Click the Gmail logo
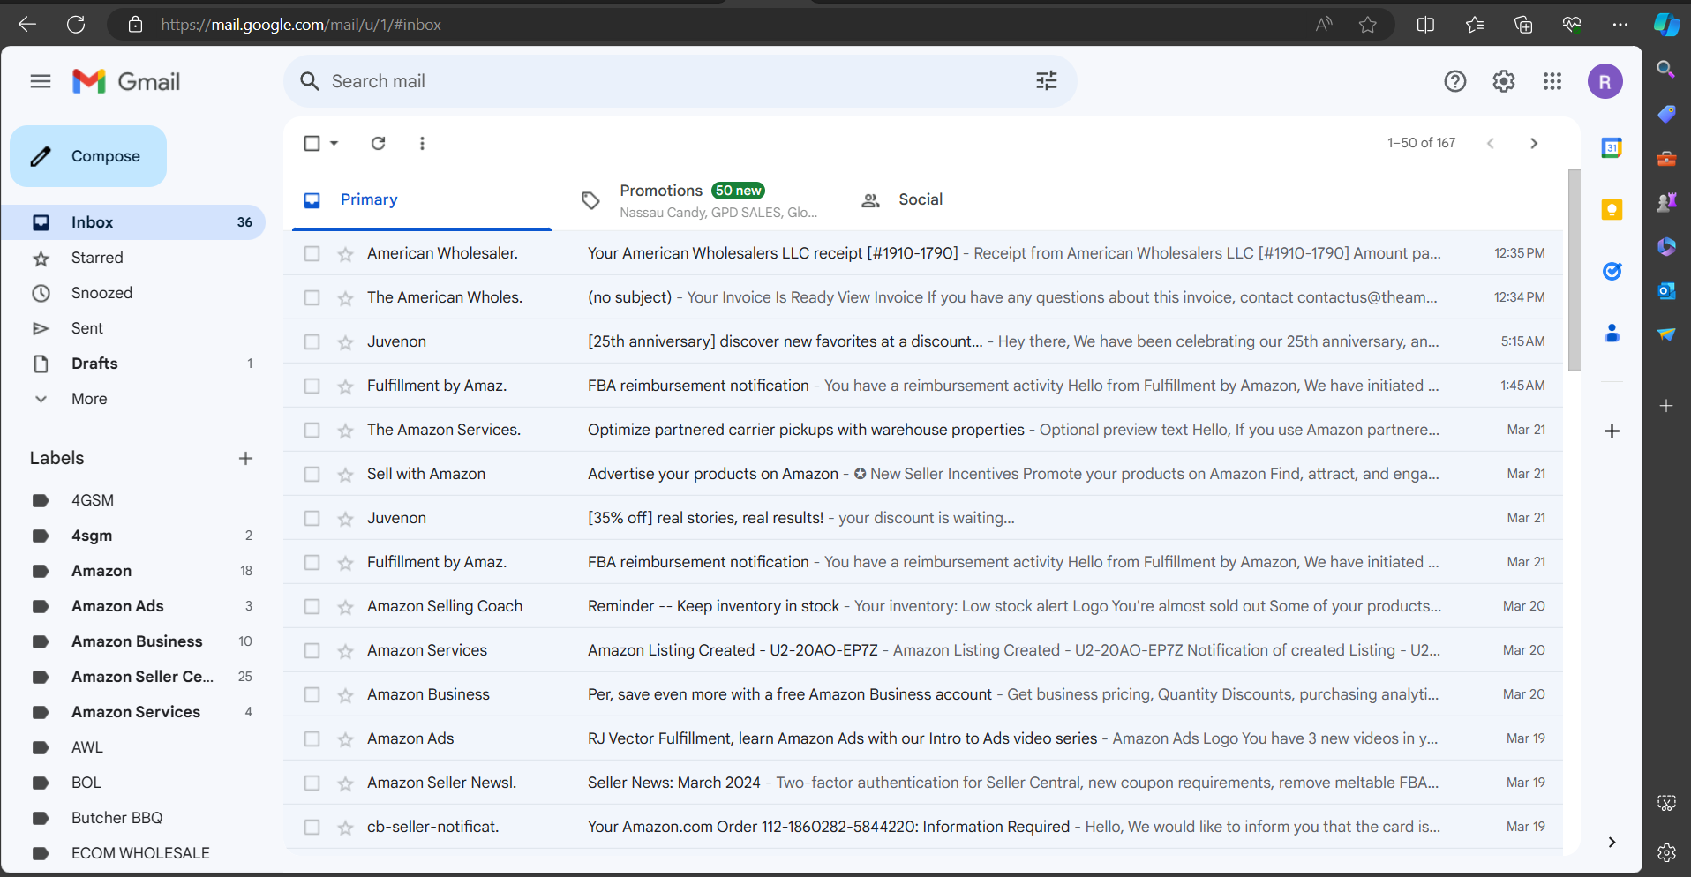 tap(126, 81)
